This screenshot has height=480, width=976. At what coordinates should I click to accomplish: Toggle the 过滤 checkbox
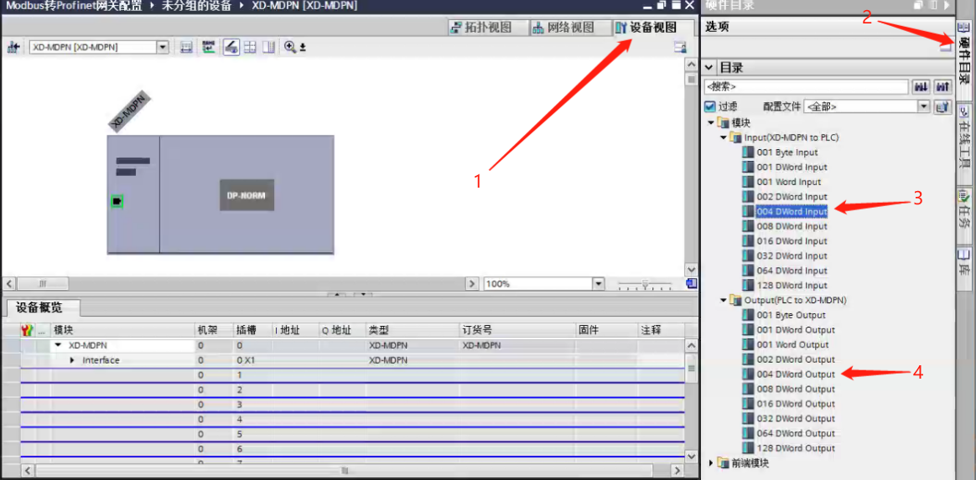[x=709, y=106]
